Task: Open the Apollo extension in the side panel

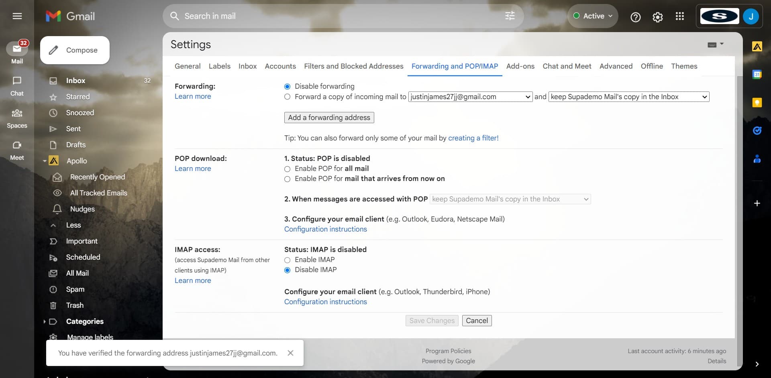Action: coord(758,46)
